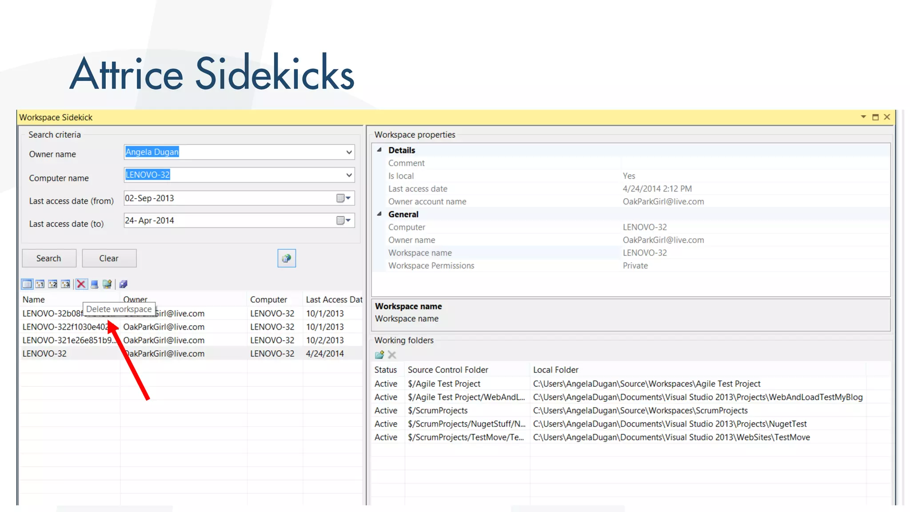Click the group level 3 icon
The width and height of the screenshot is (910, 512).
tap(66, 284)
